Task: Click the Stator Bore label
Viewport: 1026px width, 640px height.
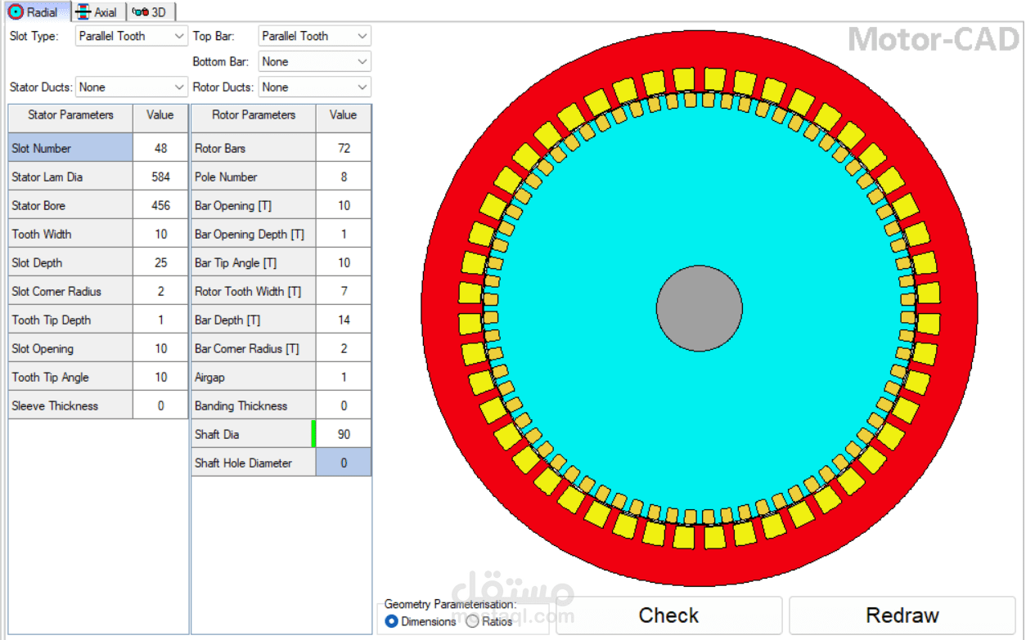Action: [70, 205]
